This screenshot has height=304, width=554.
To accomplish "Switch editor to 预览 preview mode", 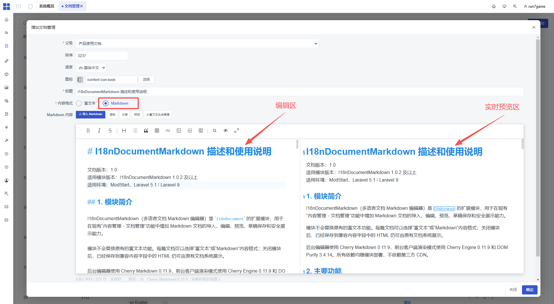I will coord(137,115).
